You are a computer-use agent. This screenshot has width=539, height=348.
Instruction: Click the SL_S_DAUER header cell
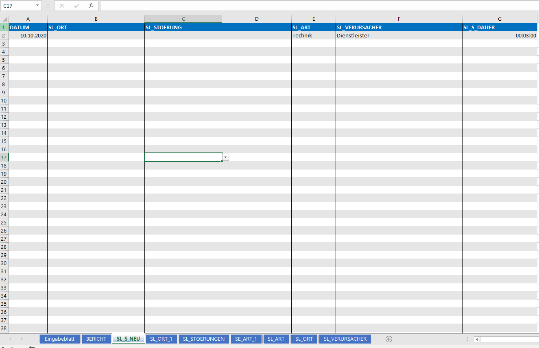[500, 27]
